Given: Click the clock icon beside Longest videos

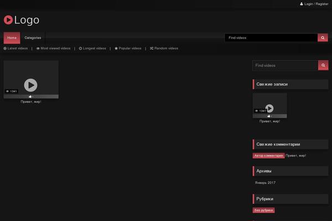Looking at the screenshot, I should point(80,49).
